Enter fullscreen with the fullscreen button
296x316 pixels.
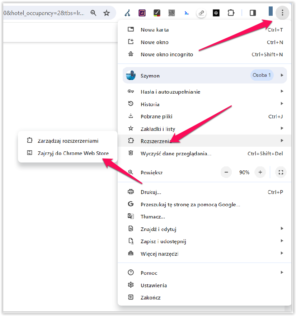pos(281,172)
